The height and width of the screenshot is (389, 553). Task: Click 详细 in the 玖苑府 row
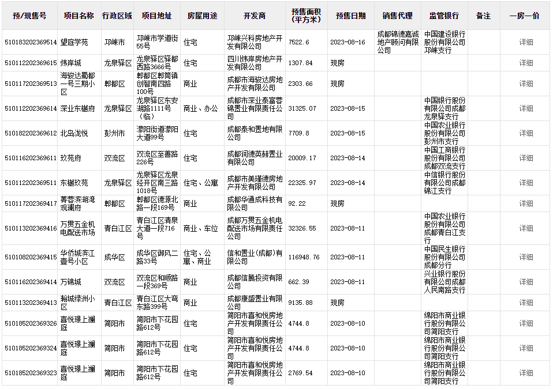pyautogui.click(x=526, y=158)
